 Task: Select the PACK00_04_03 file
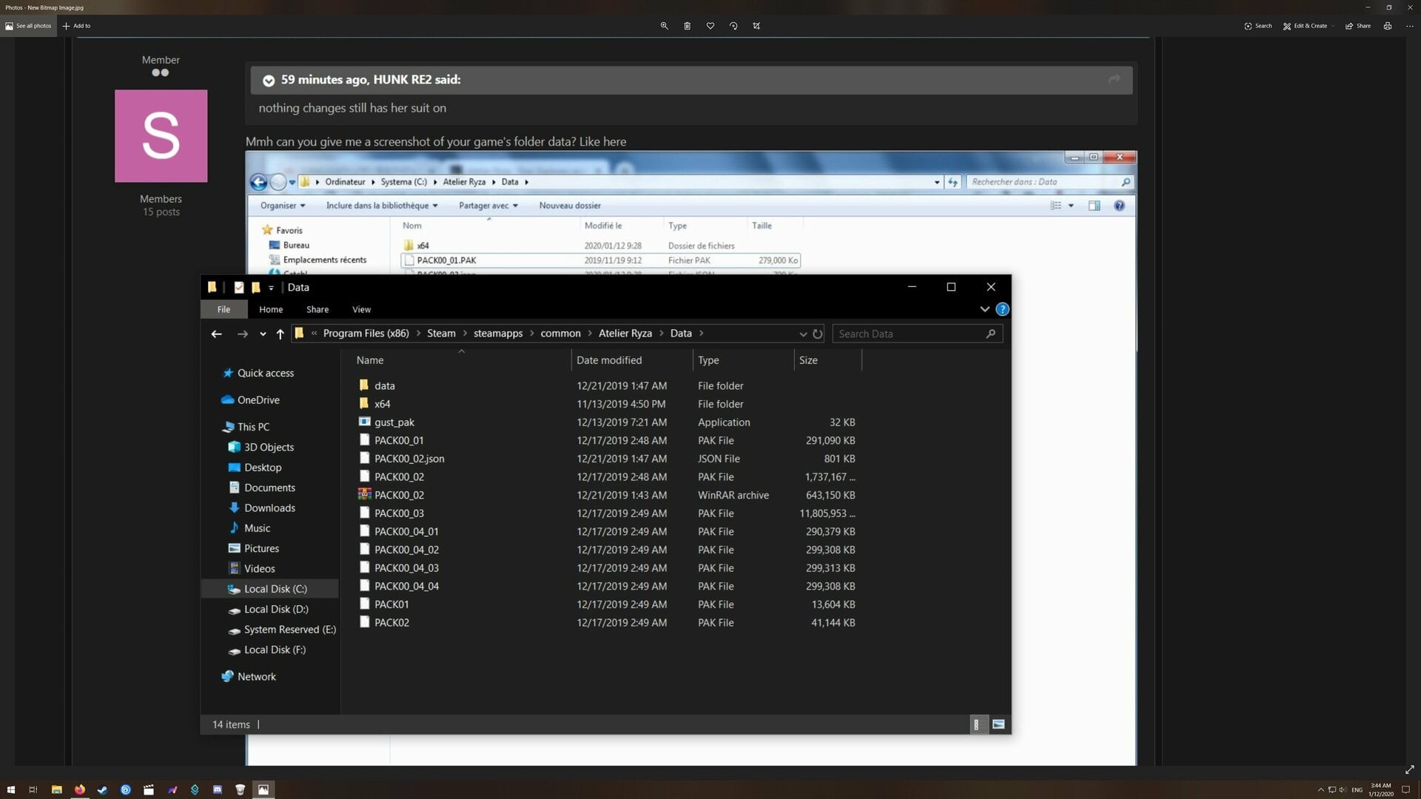(x=406, y=568)
